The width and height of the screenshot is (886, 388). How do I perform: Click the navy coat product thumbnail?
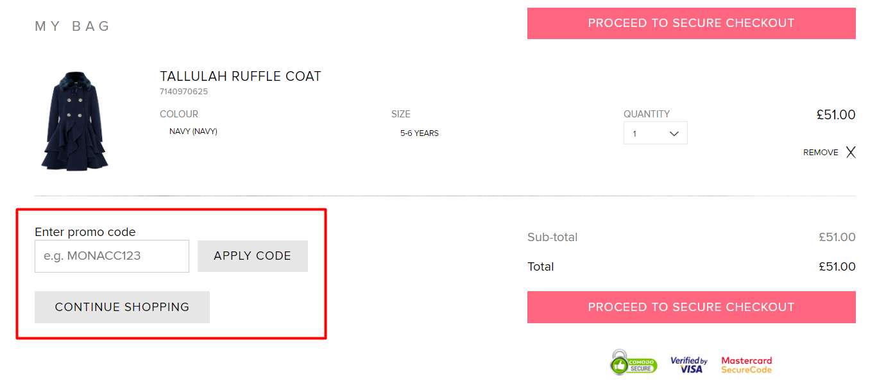74,121
